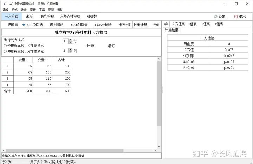The image size is (253, 164).
Task: Click the horizontal scrollbar thumb
Action: [x=65, y=150]
